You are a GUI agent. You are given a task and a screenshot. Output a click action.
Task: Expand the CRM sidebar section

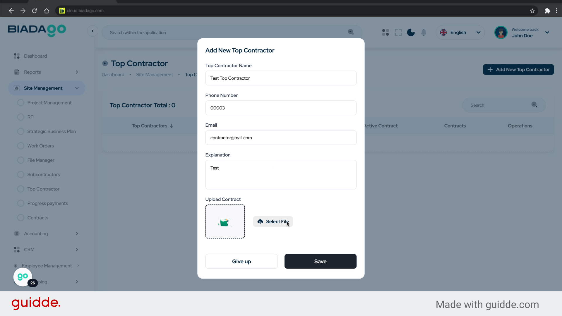[x=77, y=250]
